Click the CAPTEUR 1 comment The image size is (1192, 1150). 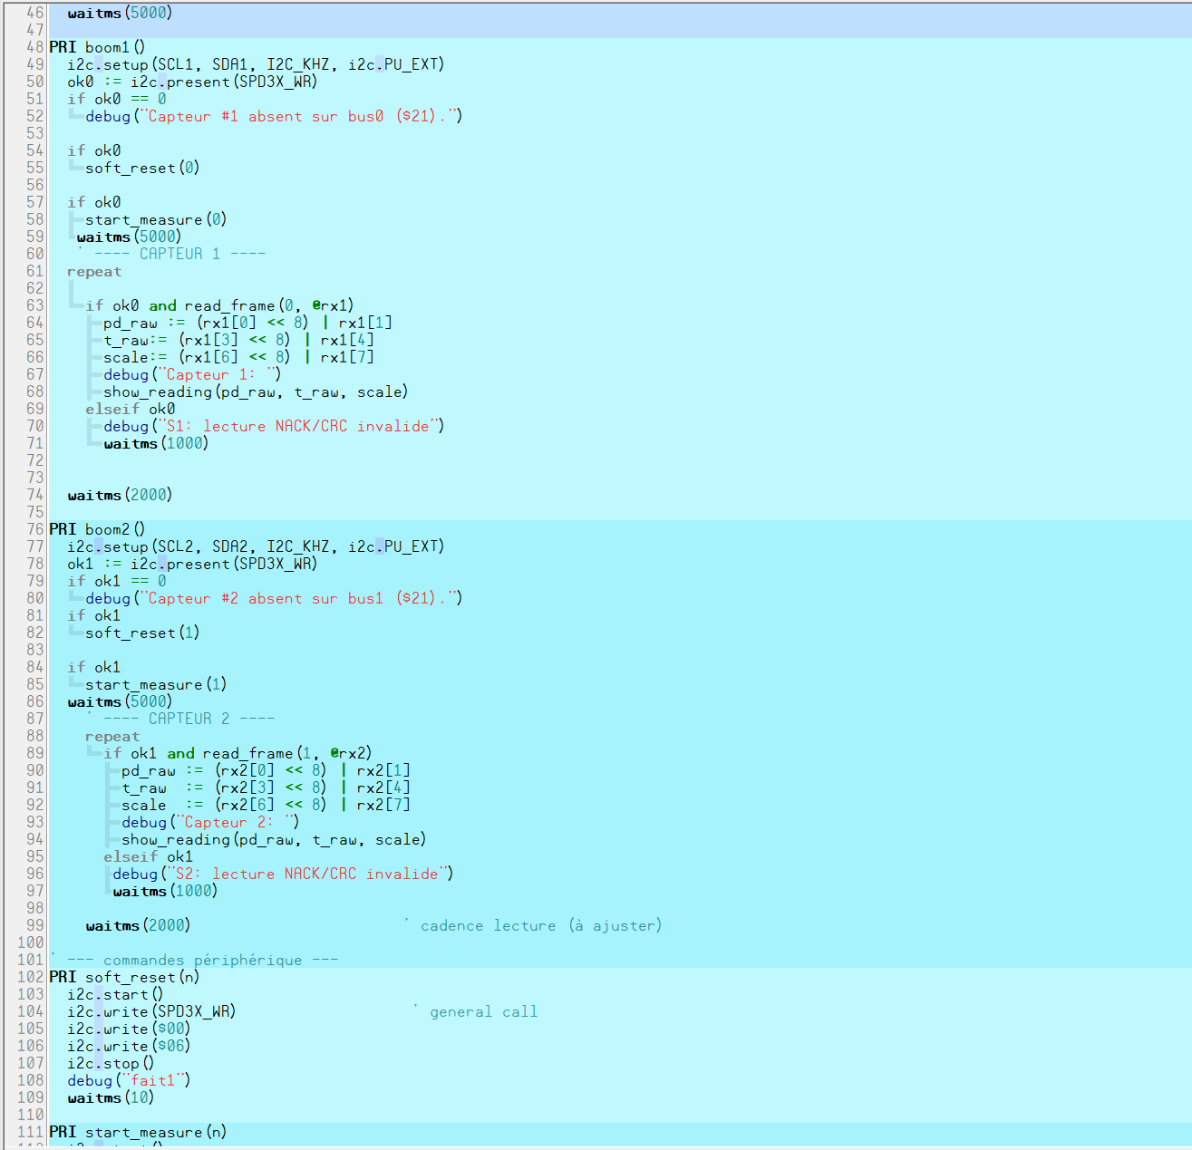coord(179,254)
